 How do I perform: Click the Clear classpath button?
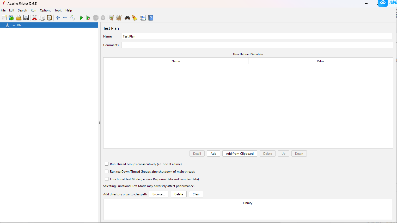(196, 194)
